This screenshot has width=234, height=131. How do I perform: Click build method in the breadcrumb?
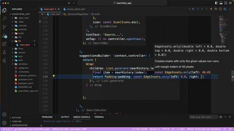pyautogui.click(x=97, y=14)
